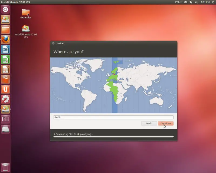216x173 pixels.
Task: Select Greenland on the timezone map
Action: [95, 65]
